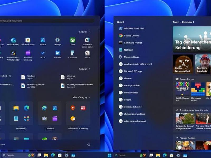Open File Explorer in the Productivity group
Image resolution: width=211 pixels, height=158 pixels.
[x=16, y=108]
